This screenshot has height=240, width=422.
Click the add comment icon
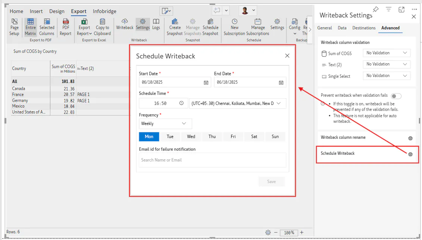click(217, 10)
